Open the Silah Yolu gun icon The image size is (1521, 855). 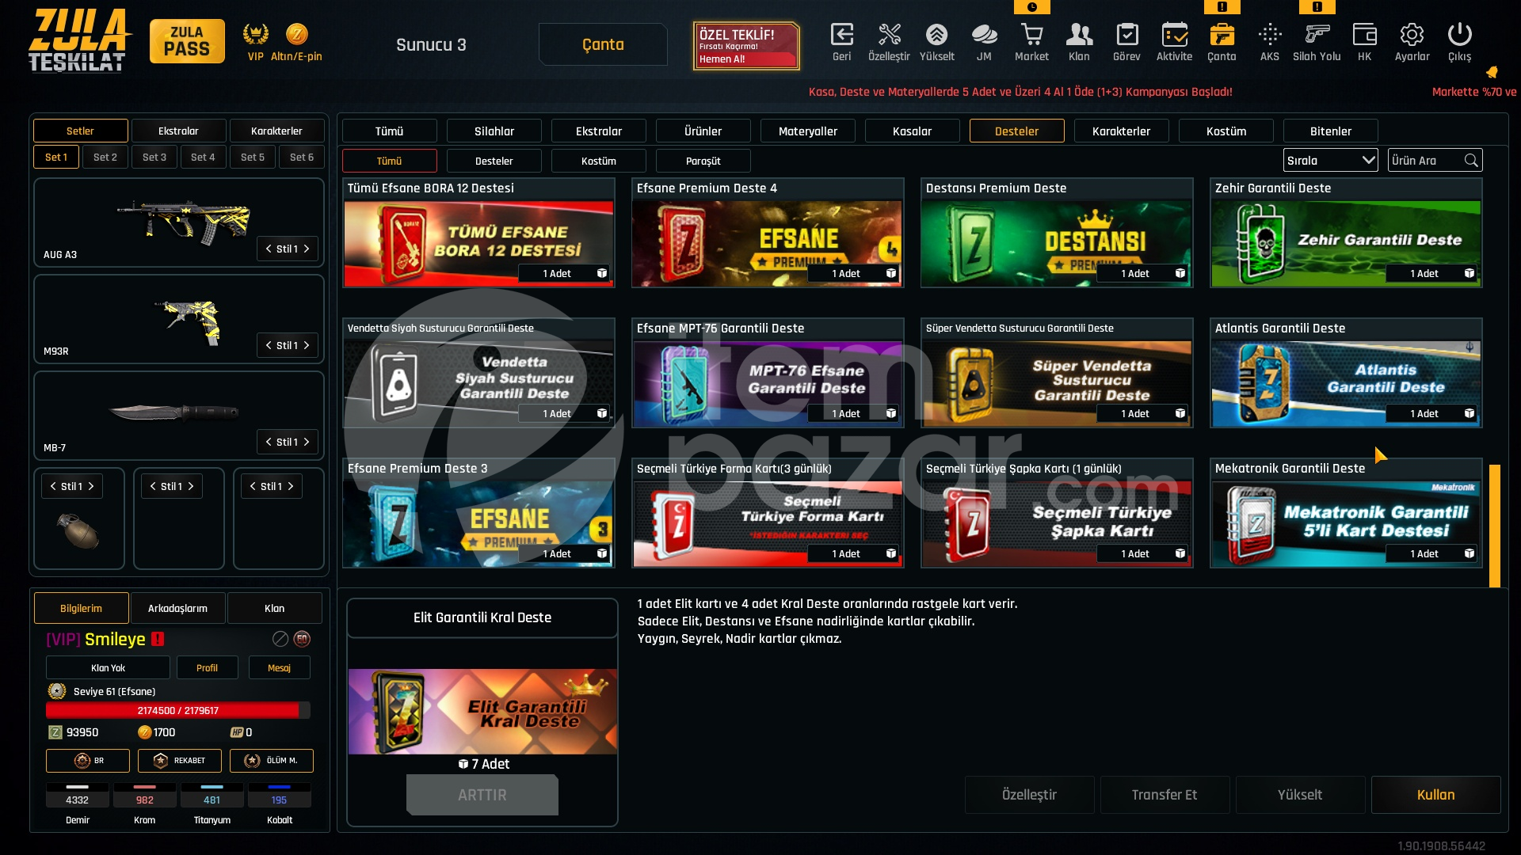click(x=1317, y=35)
